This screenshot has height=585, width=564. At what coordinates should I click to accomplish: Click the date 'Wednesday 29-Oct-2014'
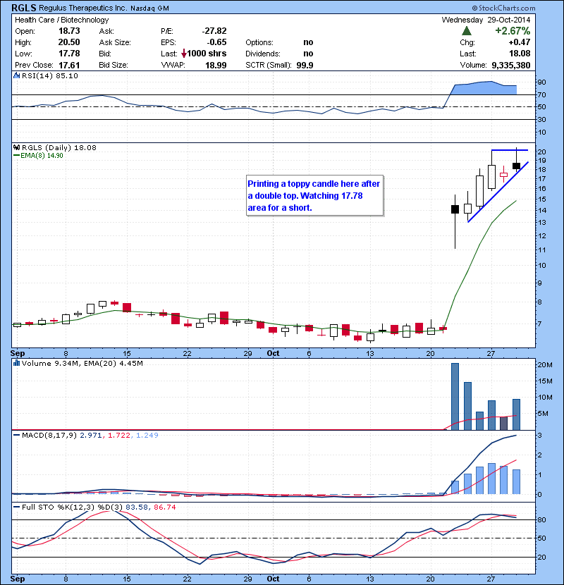486,20
